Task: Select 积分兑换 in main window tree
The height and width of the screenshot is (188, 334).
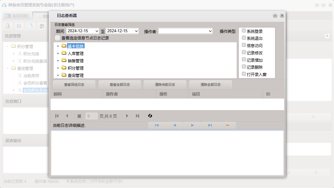Action: pos(31,54)
